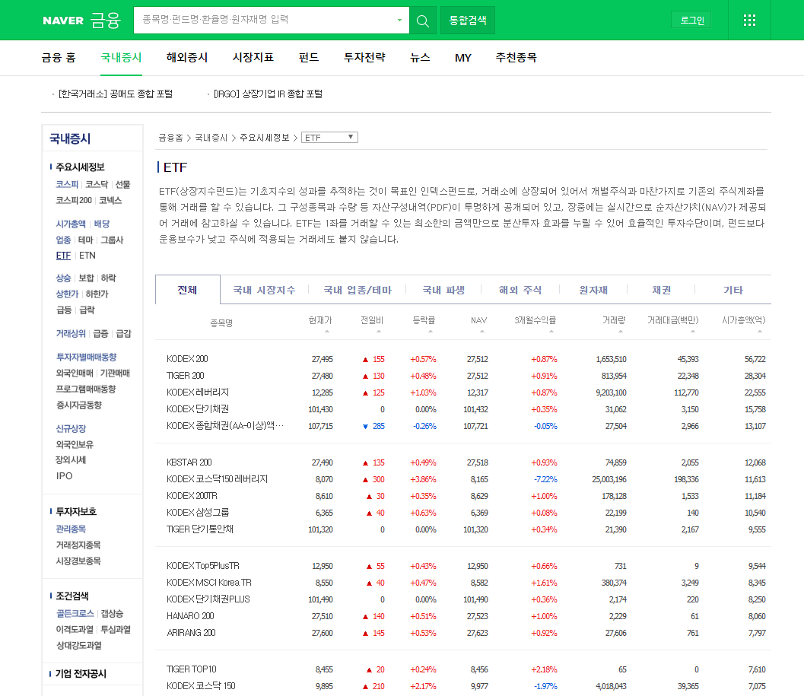Open the KBSTAR 200 ETF row
Viewport: 804px width, 696px height.
189,462
